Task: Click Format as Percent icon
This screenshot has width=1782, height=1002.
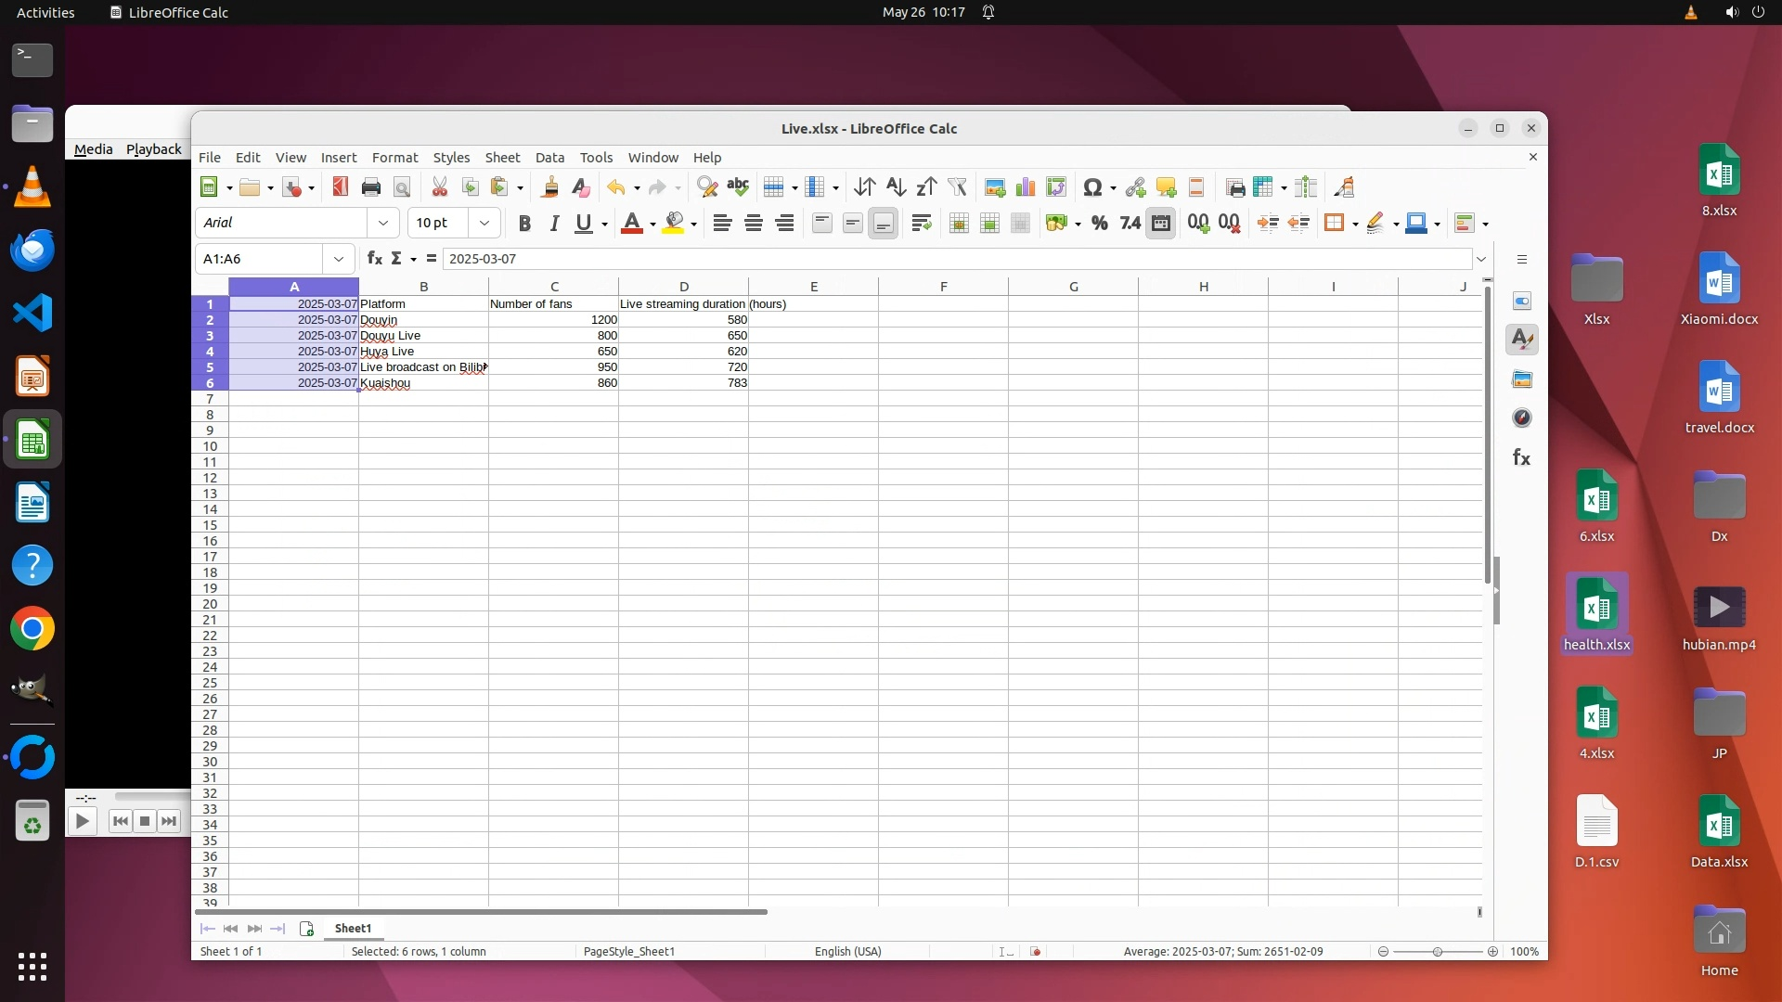Action: click(1100, 223)
